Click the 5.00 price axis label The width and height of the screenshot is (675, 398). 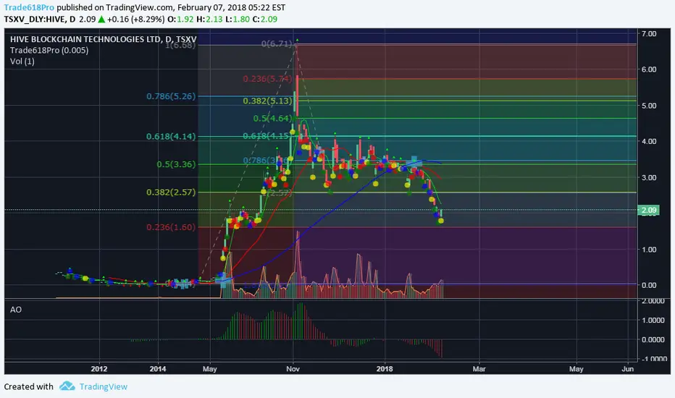coord(649,106)
